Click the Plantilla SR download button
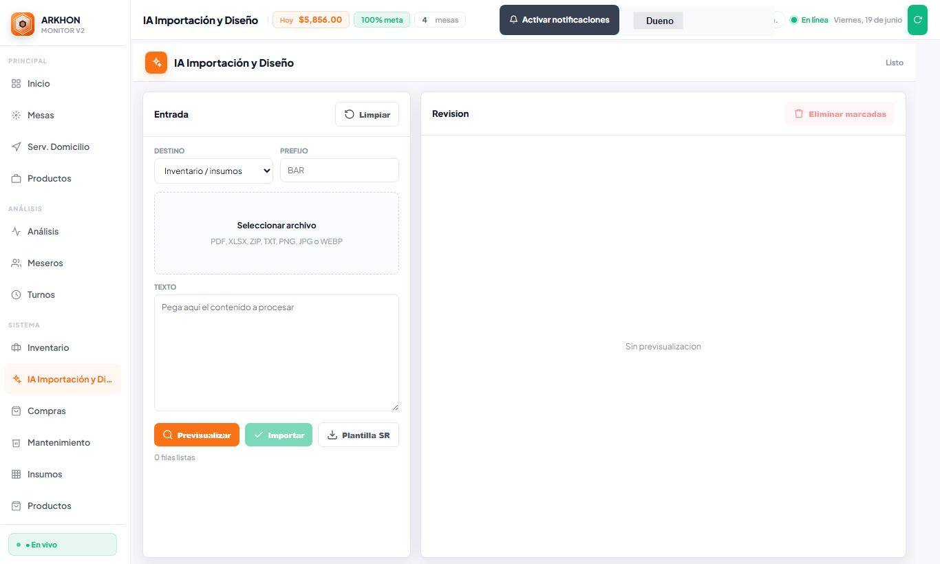 359,435
